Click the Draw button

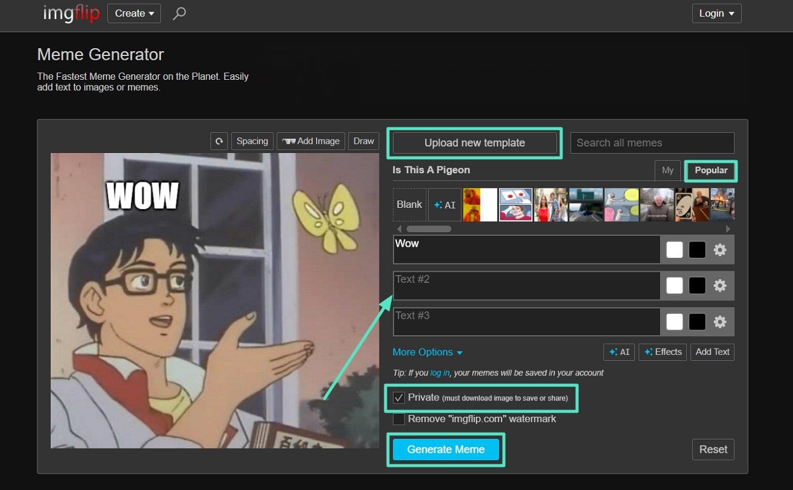coord(364,141)
